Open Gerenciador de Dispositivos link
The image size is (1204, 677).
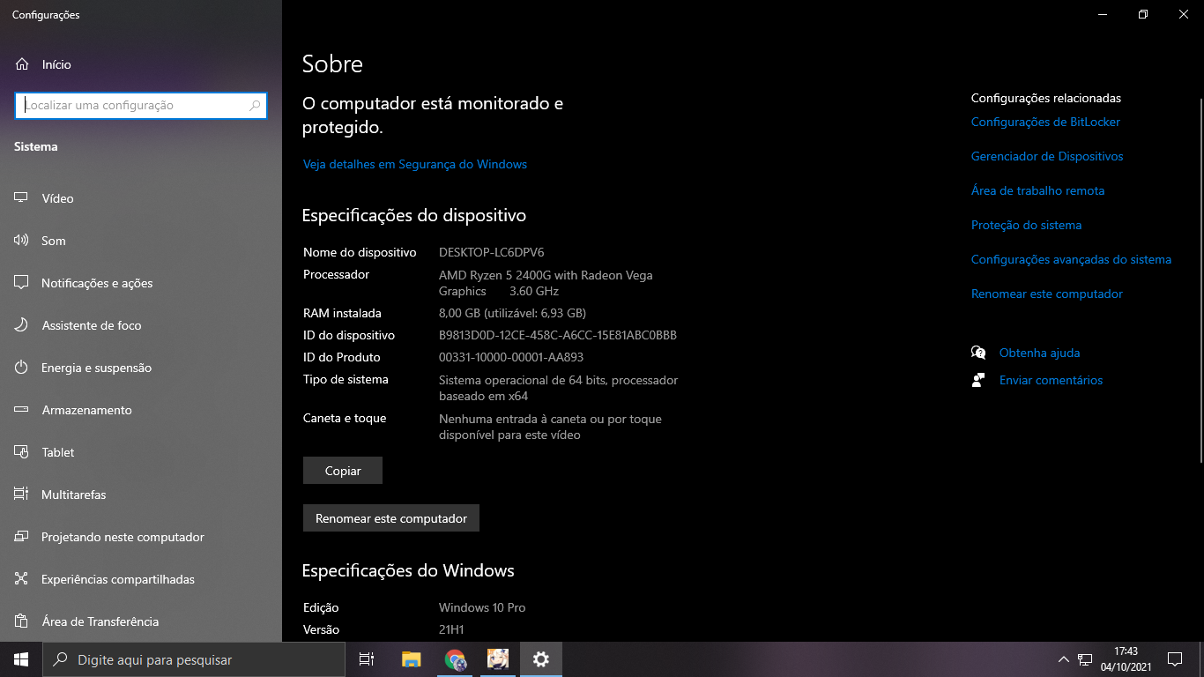click(1047, 156)
